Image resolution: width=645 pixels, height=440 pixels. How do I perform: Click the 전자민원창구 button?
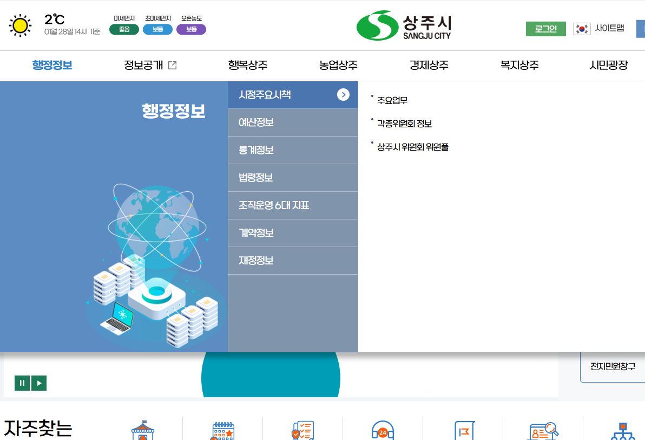click(613, 366)
